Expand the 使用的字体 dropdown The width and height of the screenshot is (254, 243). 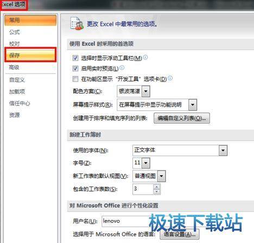click(x=223, y=151)
